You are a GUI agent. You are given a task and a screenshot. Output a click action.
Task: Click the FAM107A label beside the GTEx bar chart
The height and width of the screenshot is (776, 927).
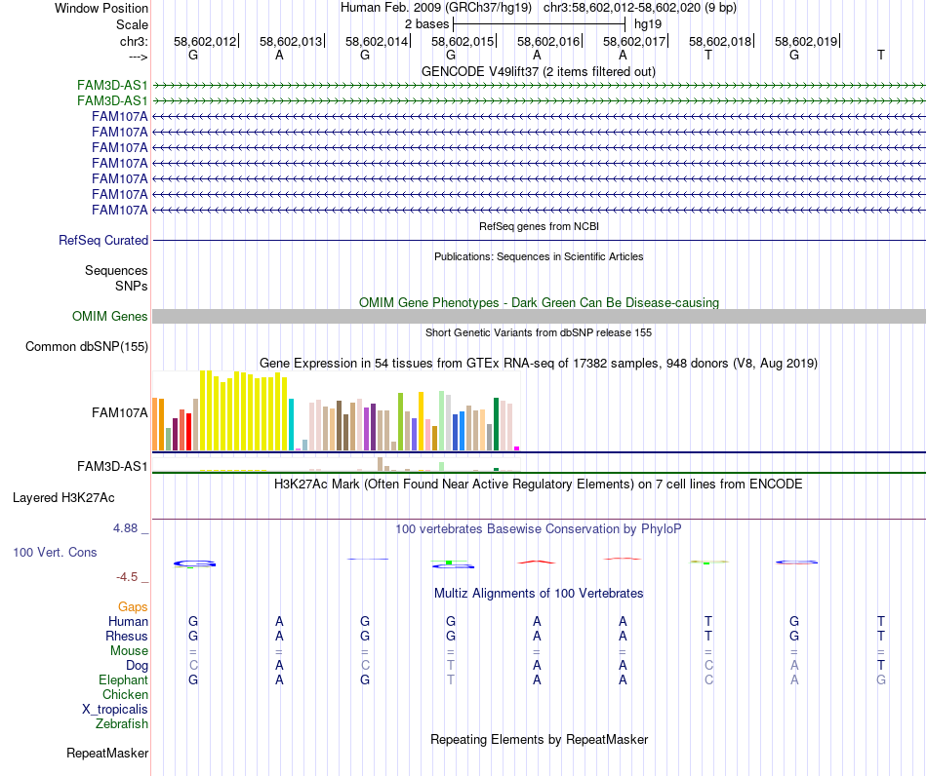coord(119,412)
